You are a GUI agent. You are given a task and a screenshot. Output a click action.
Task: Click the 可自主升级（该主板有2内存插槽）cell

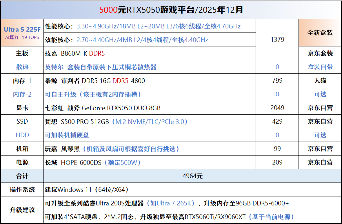tap(150, 94)
